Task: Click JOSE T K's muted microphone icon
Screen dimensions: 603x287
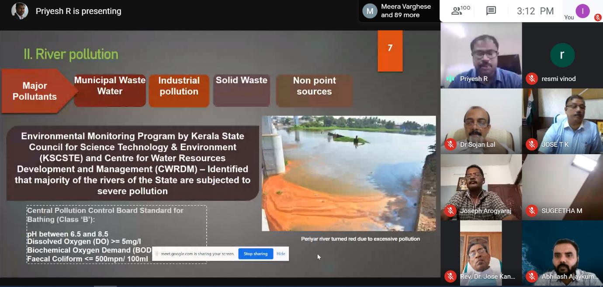Action: [x=532, y=144]
